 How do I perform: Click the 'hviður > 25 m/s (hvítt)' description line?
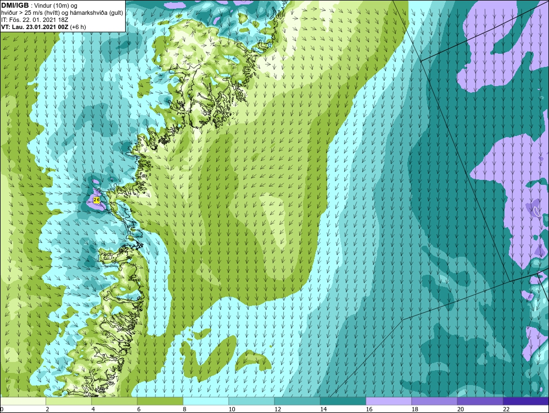(61, 13)
